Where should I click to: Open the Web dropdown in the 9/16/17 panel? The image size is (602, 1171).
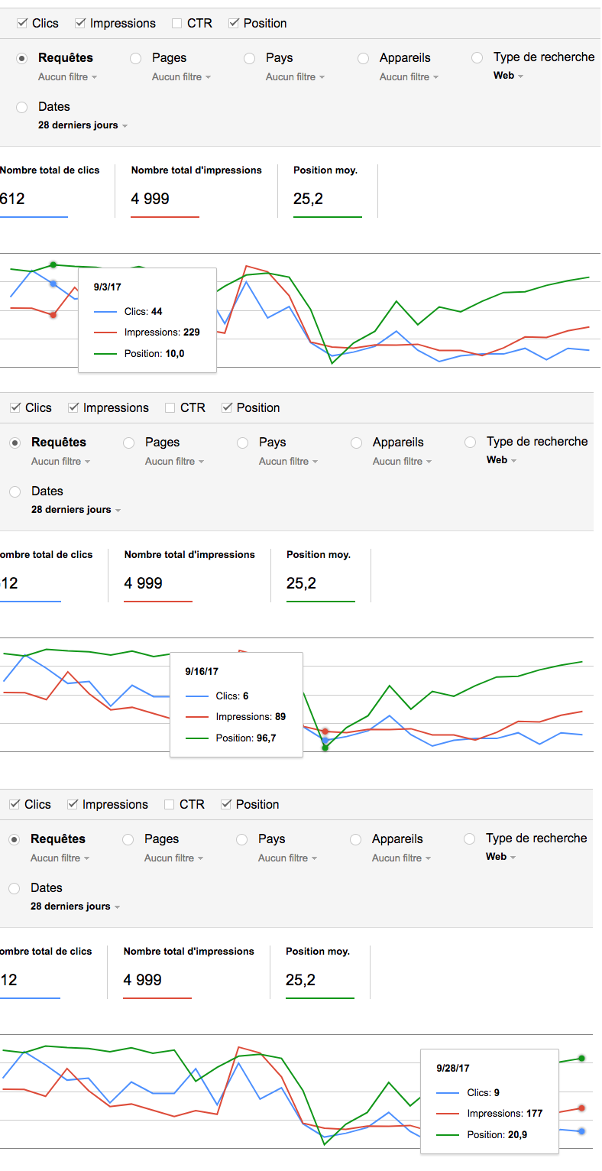(502, 460)
